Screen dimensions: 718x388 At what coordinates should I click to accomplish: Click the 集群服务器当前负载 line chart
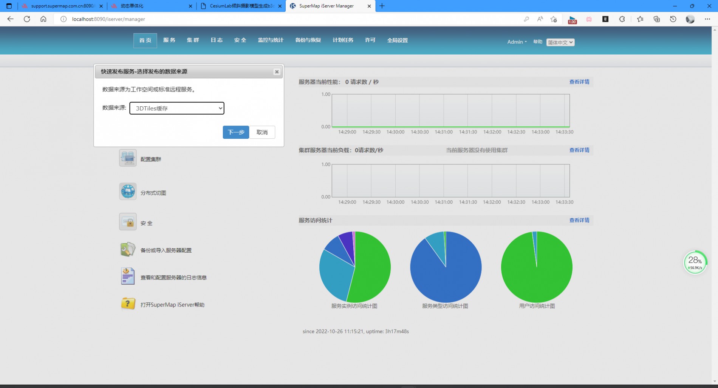coord(450,181)
